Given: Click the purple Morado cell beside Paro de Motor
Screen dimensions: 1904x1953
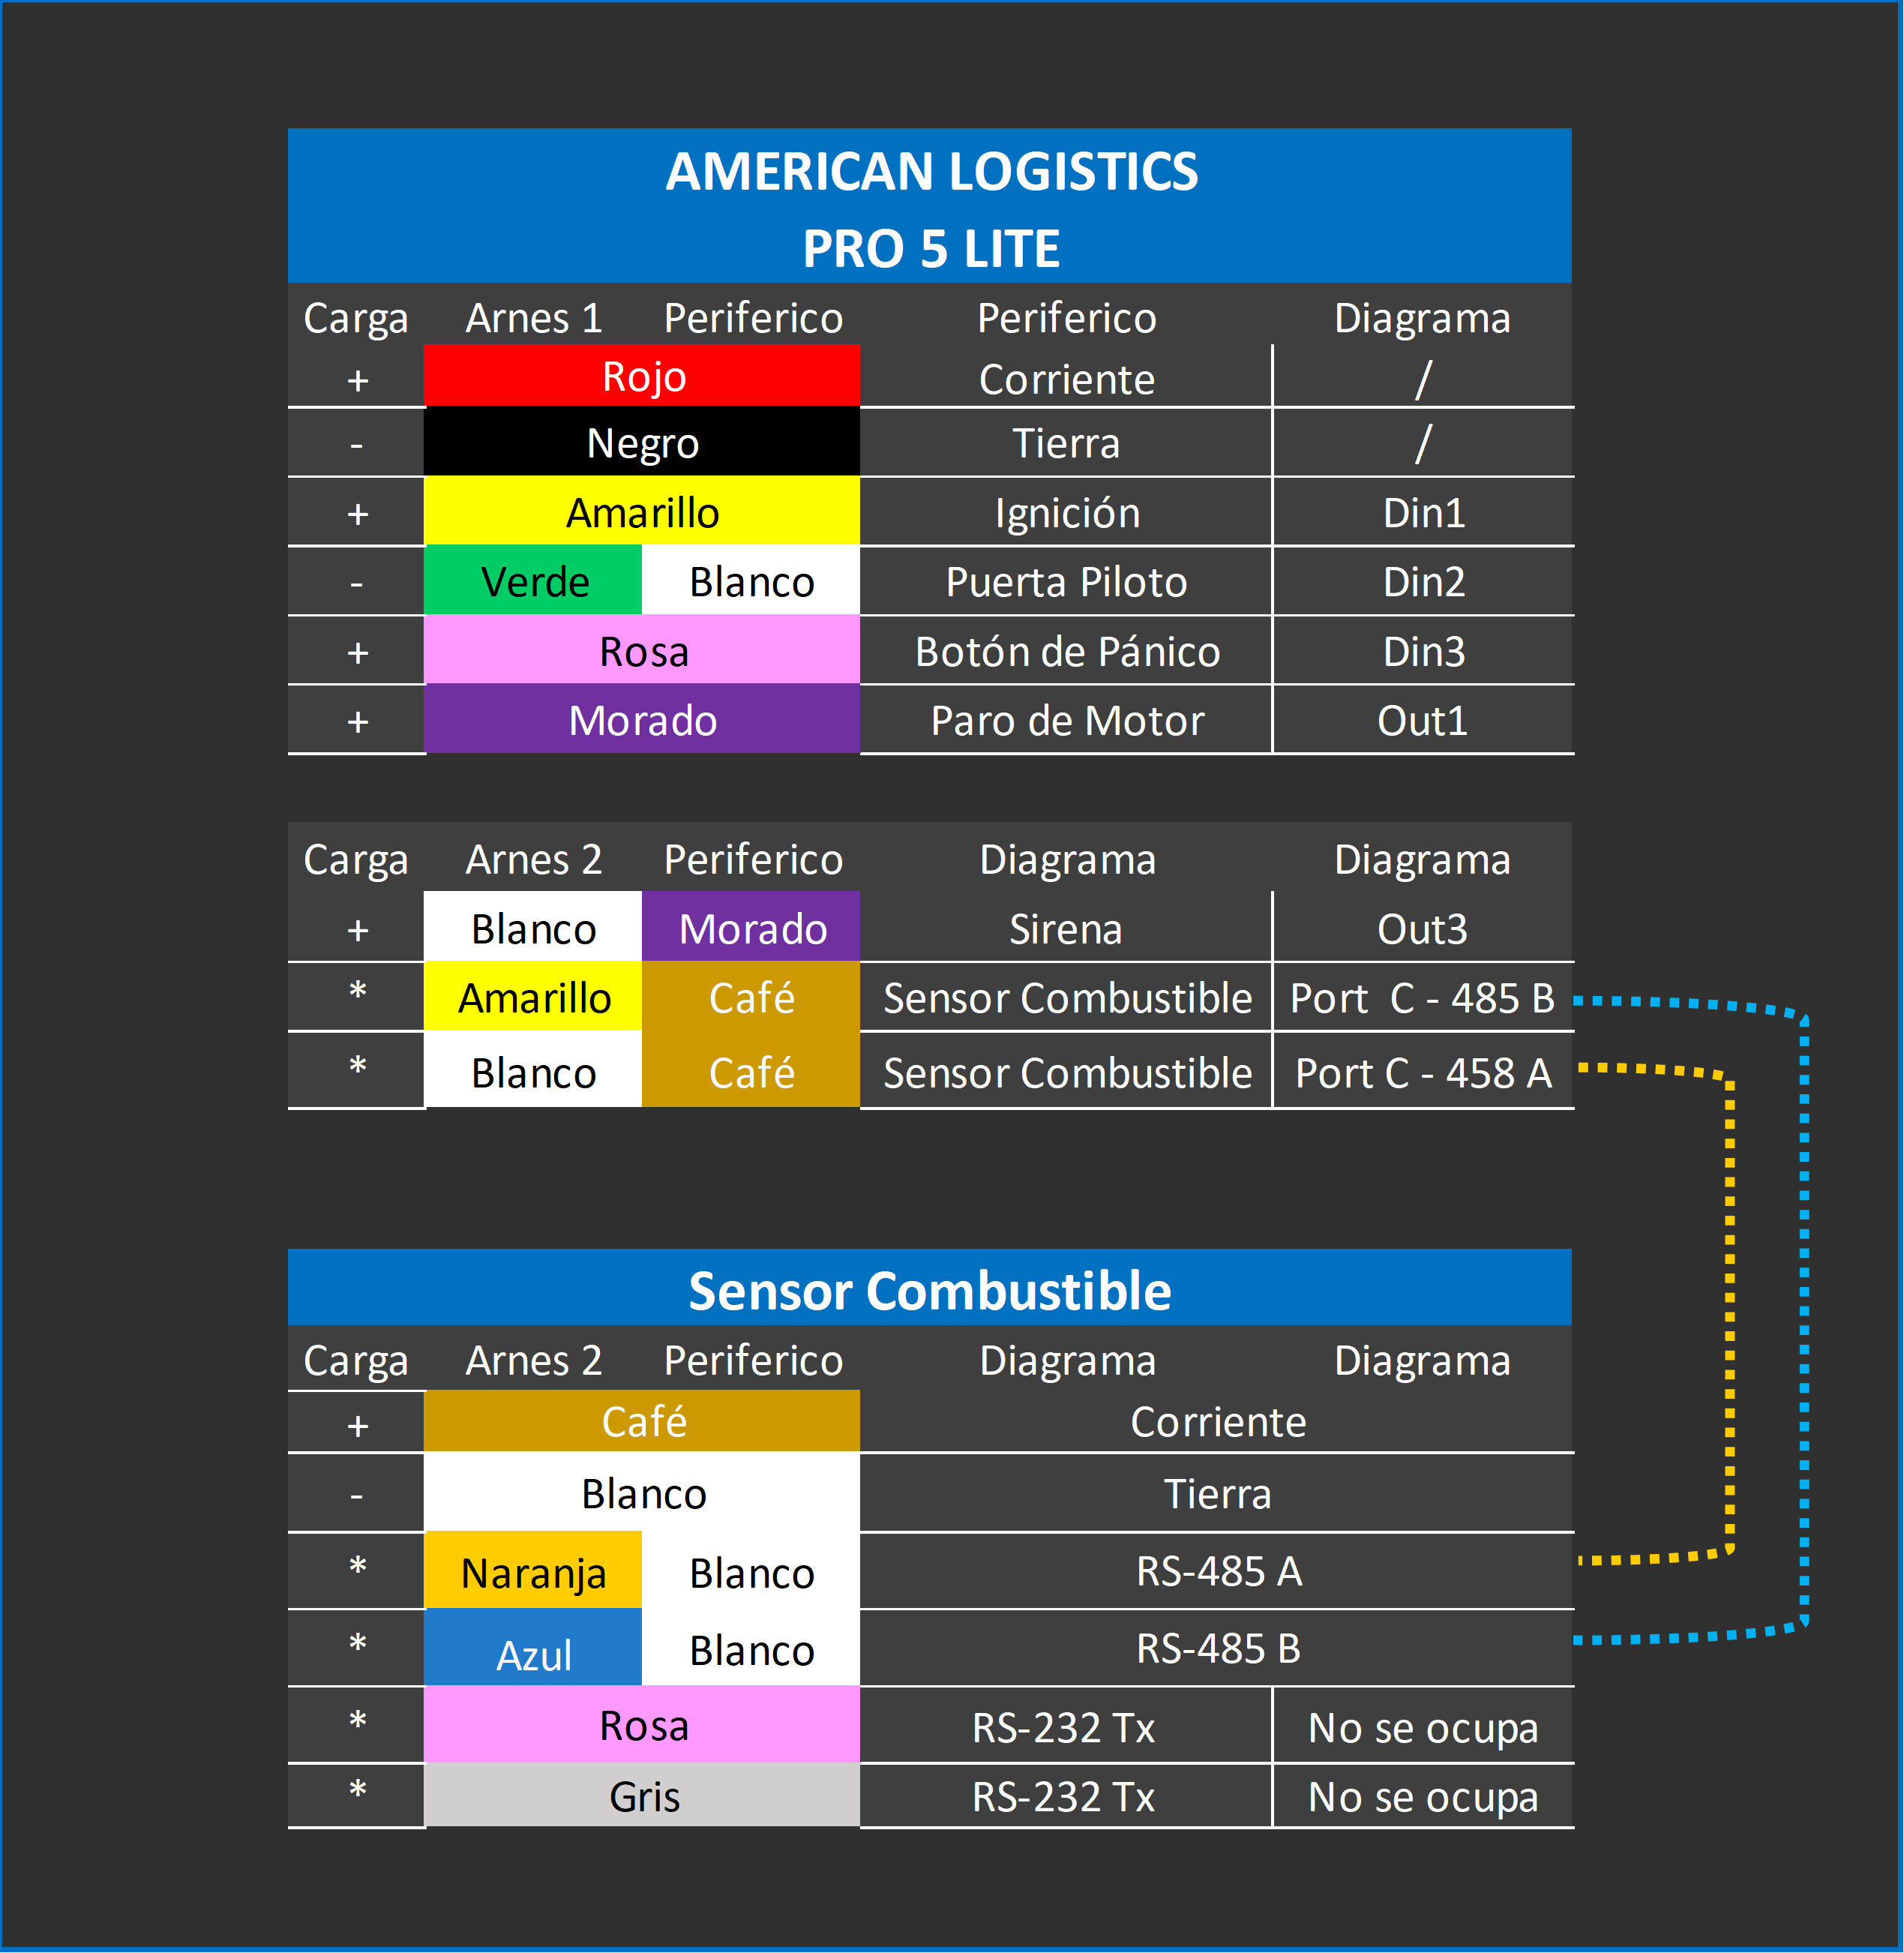Looking at the screenshot, I should 641,720.
